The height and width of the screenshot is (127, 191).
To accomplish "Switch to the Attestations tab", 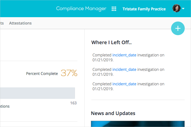I will click(20, 23).
